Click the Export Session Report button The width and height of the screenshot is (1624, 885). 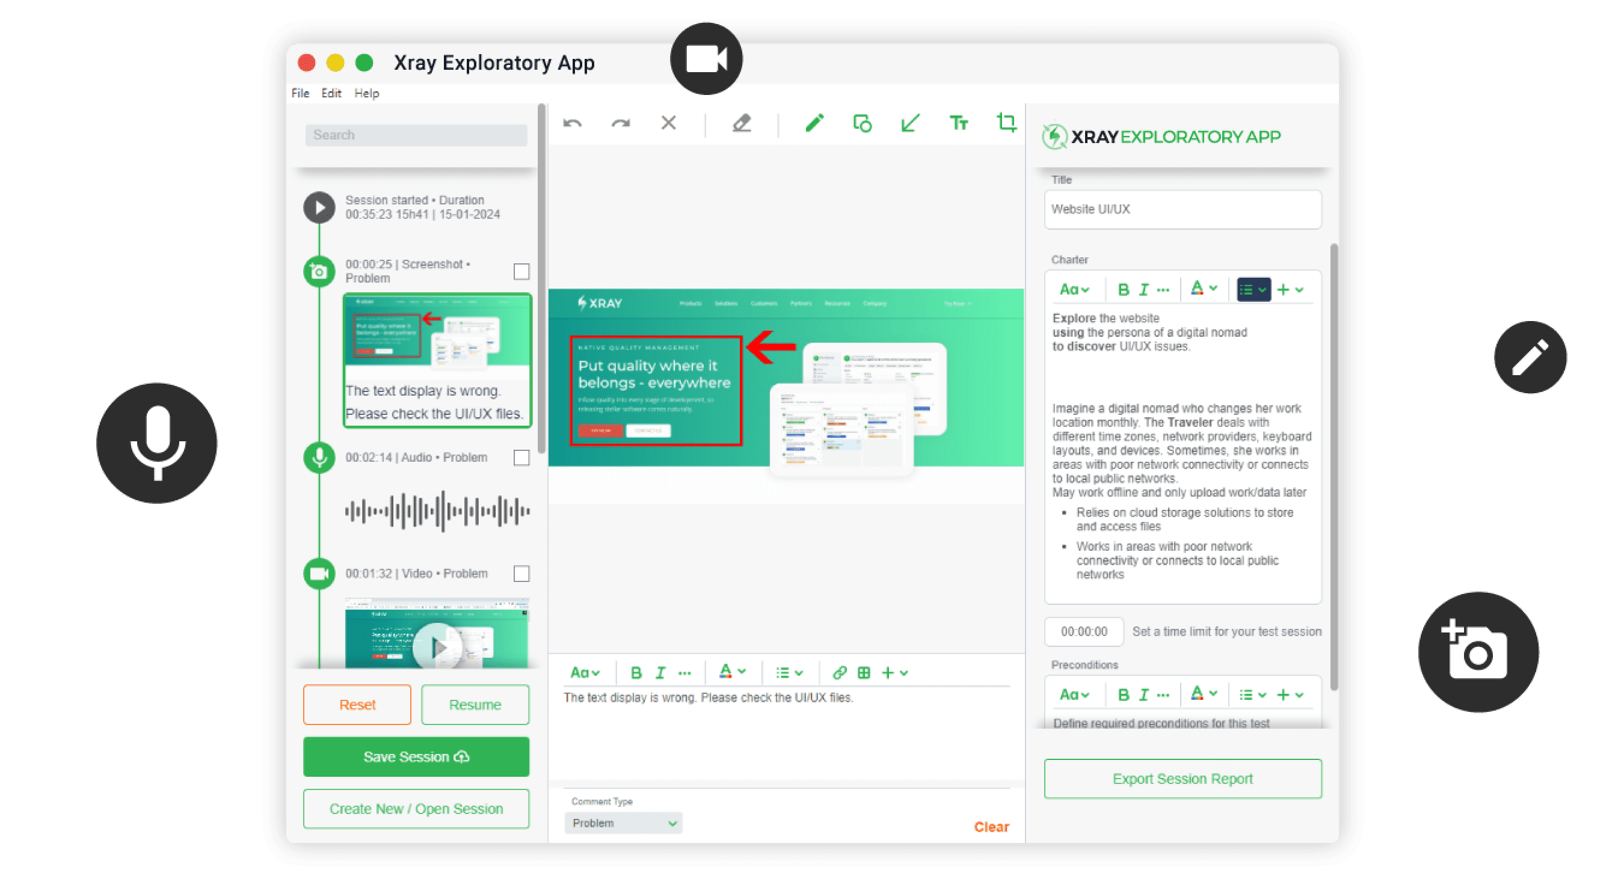pyautogui.click(x=1182, y=779)
